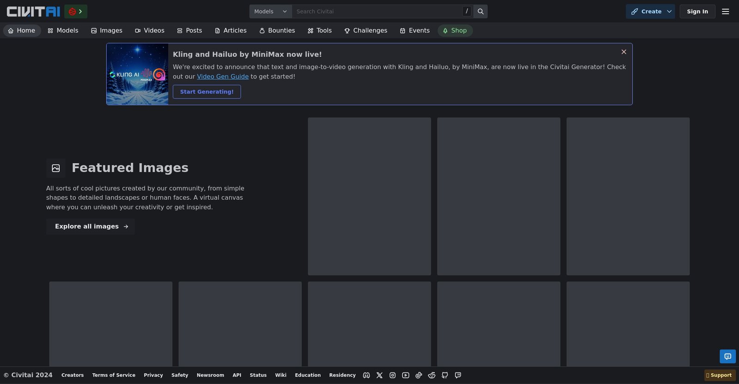Expand the Models search category dropdown
This screenshot has width=739, height=384.
270,12
